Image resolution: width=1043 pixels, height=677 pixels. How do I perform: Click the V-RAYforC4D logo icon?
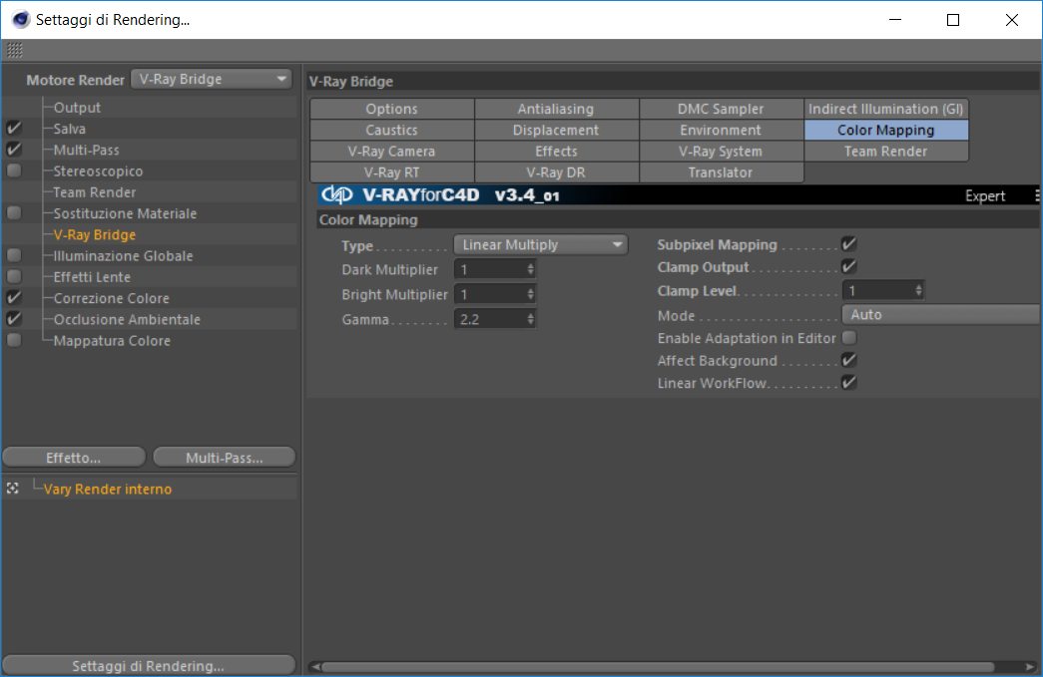coord(337,194)
